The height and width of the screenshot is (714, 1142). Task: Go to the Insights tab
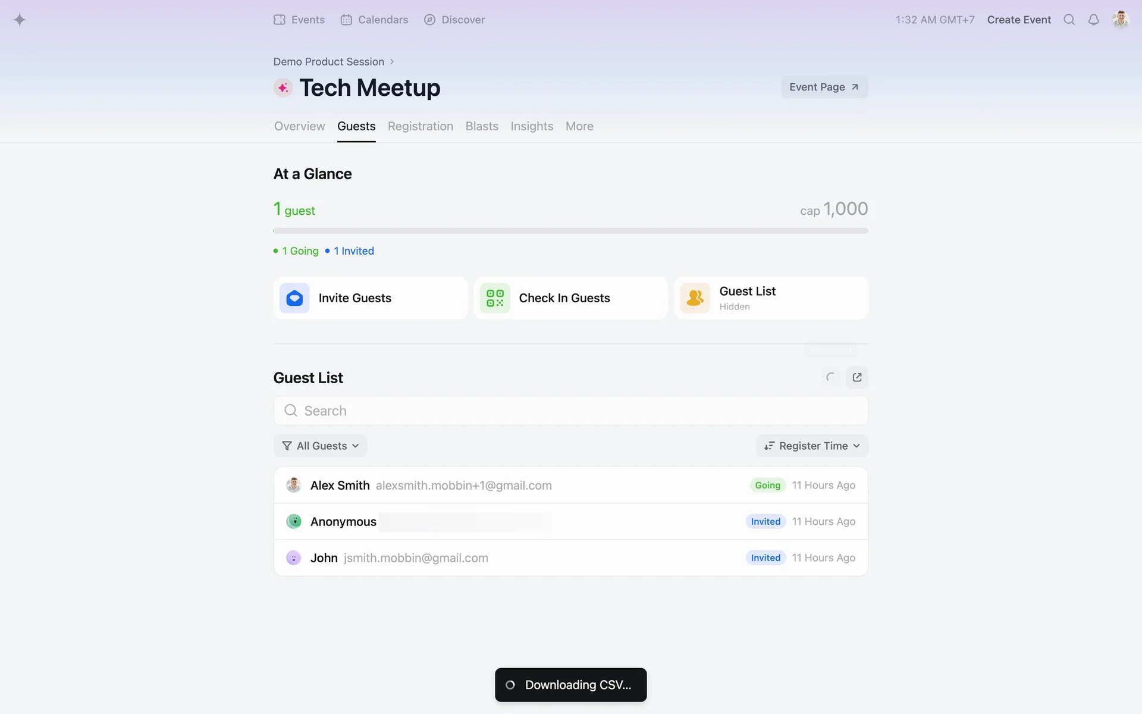531,126
